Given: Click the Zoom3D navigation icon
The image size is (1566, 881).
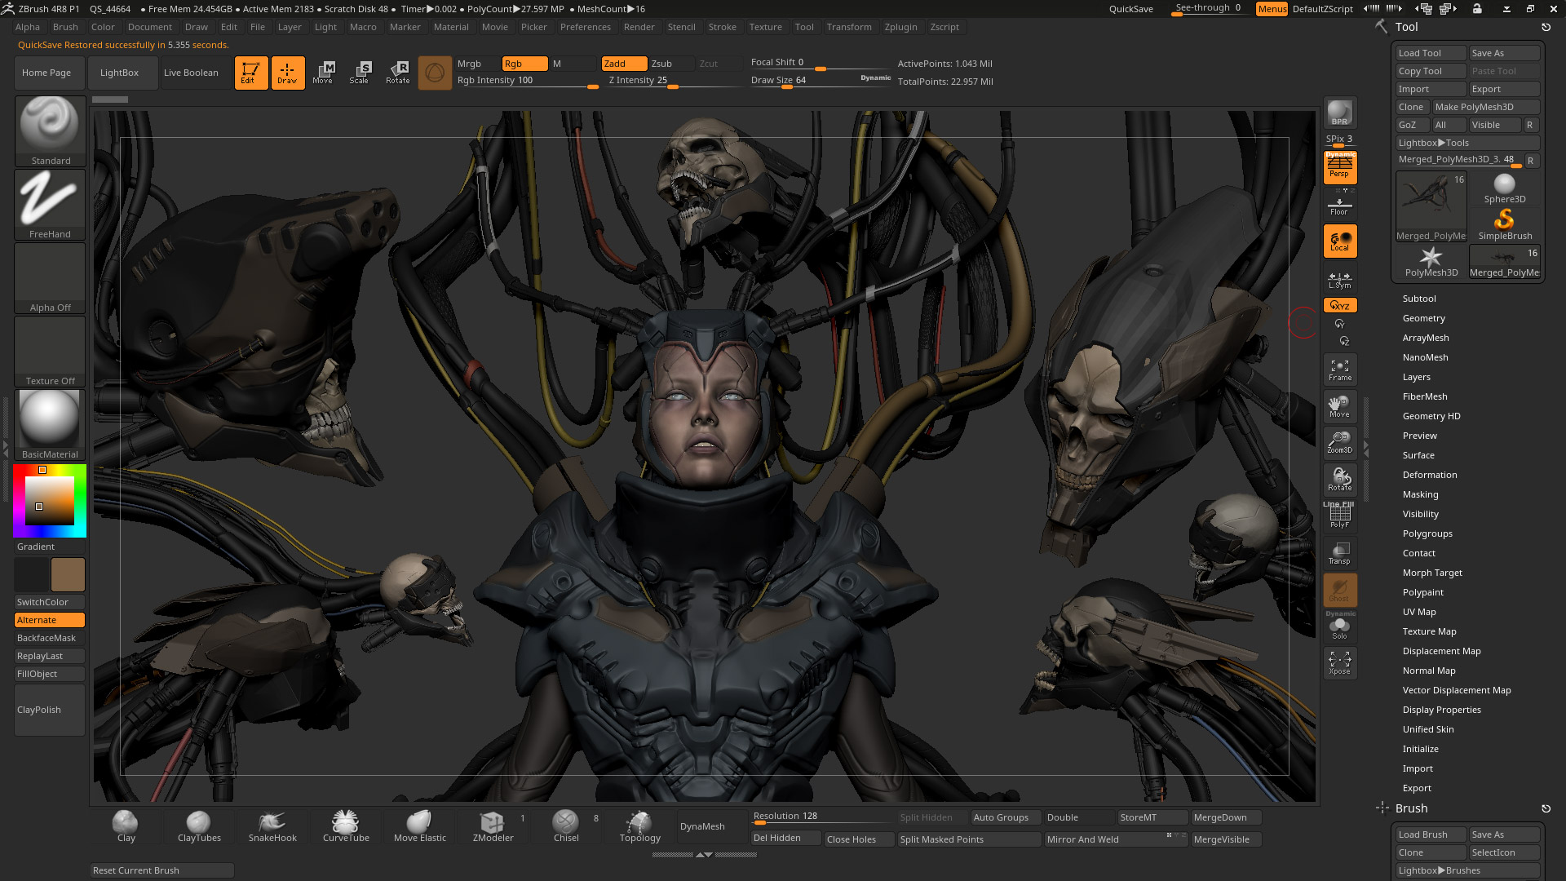Looking at the screenshot, I should pyautogui.click(x=1340, y=442).
